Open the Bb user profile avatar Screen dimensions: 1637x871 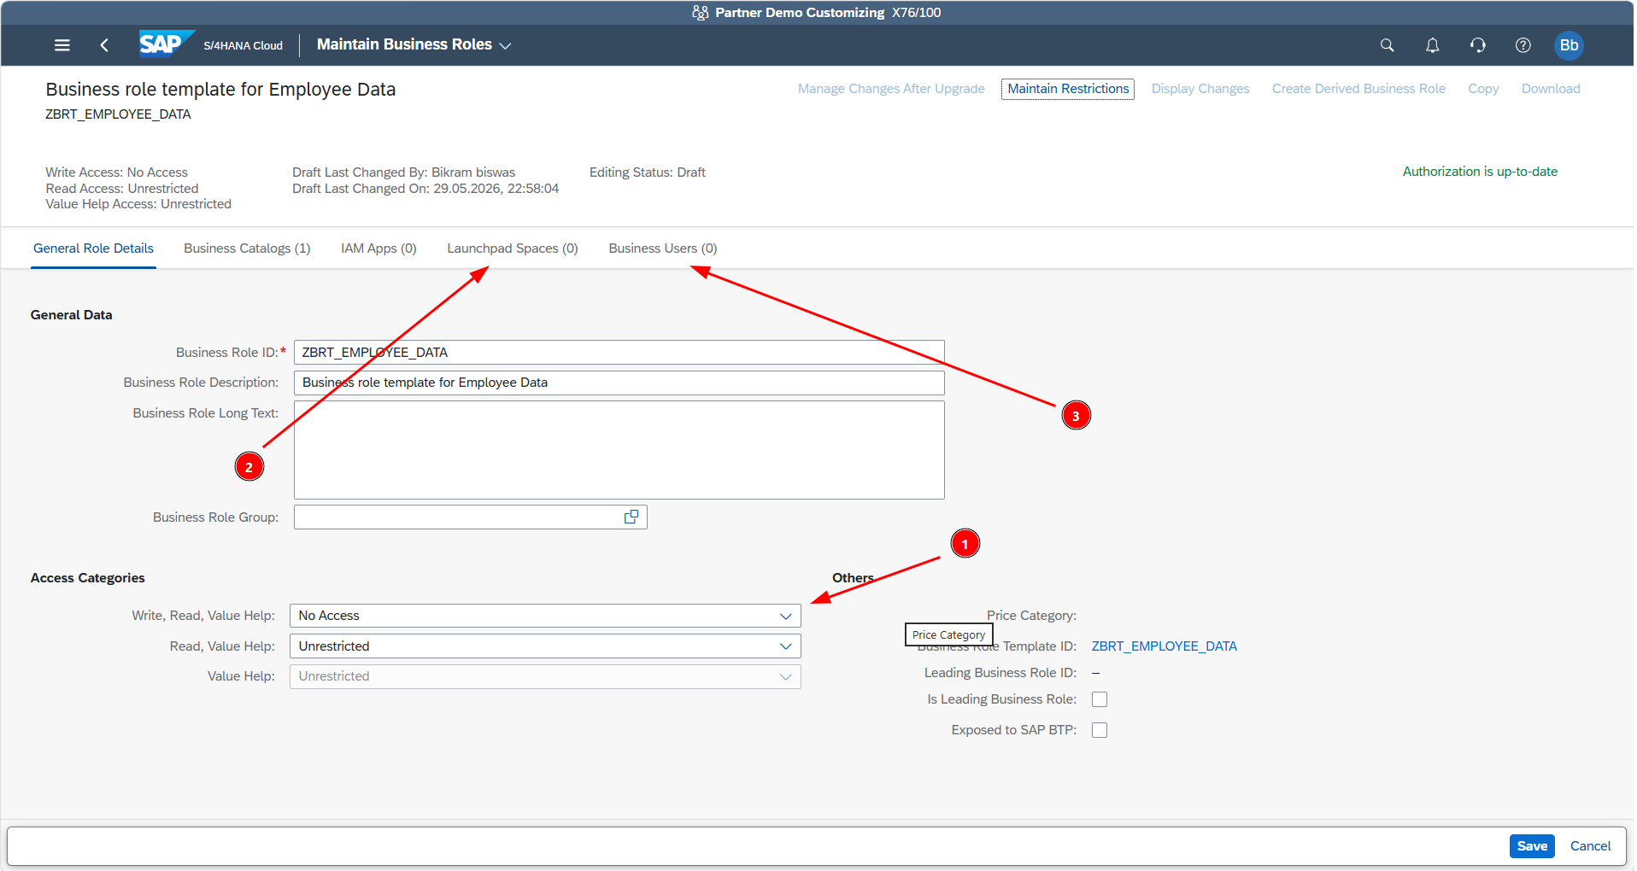[1569, 45]
